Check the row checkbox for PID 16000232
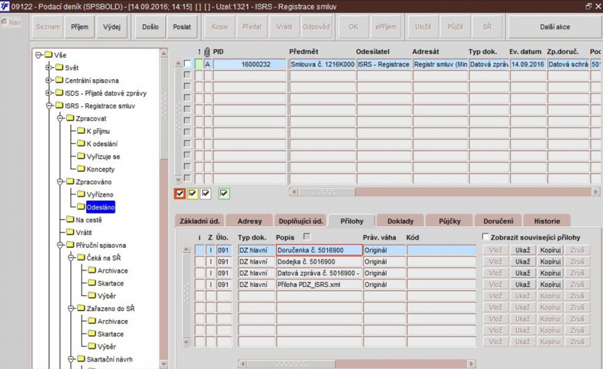603x369 pixels. (187, 63)
